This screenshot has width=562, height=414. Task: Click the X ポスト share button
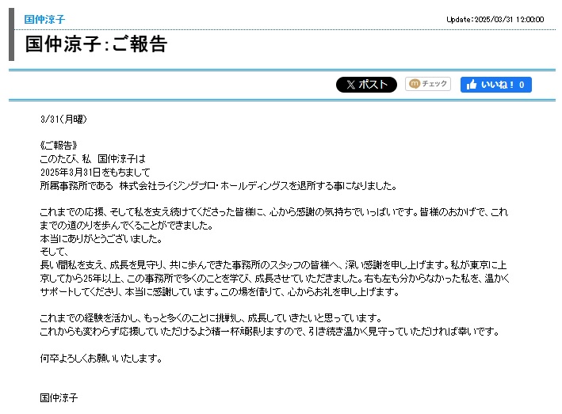point(366,85)
